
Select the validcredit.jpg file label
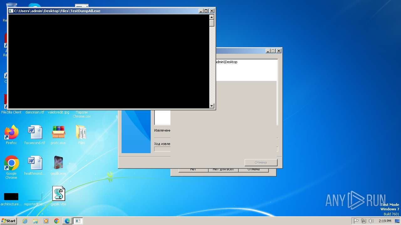(58, 112)
